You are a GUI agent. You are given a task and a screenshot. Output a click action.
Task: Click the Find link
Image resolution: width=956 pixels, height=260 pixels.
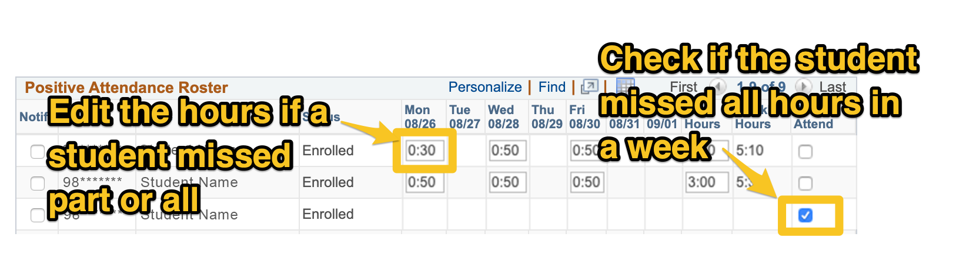[x=551, y=87]
